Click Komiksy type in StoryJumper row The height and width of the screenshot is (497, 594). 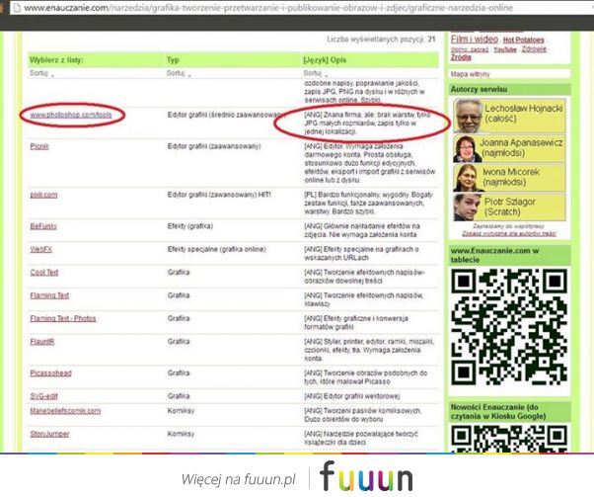point(181,434)
